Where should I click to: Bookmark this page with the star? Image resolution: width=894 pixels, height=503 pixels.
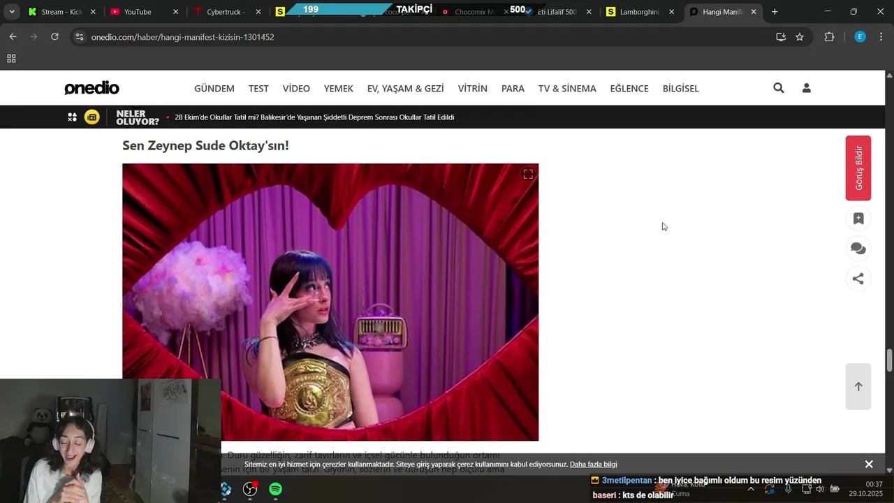pyautogui.click(x=800, y=37)
